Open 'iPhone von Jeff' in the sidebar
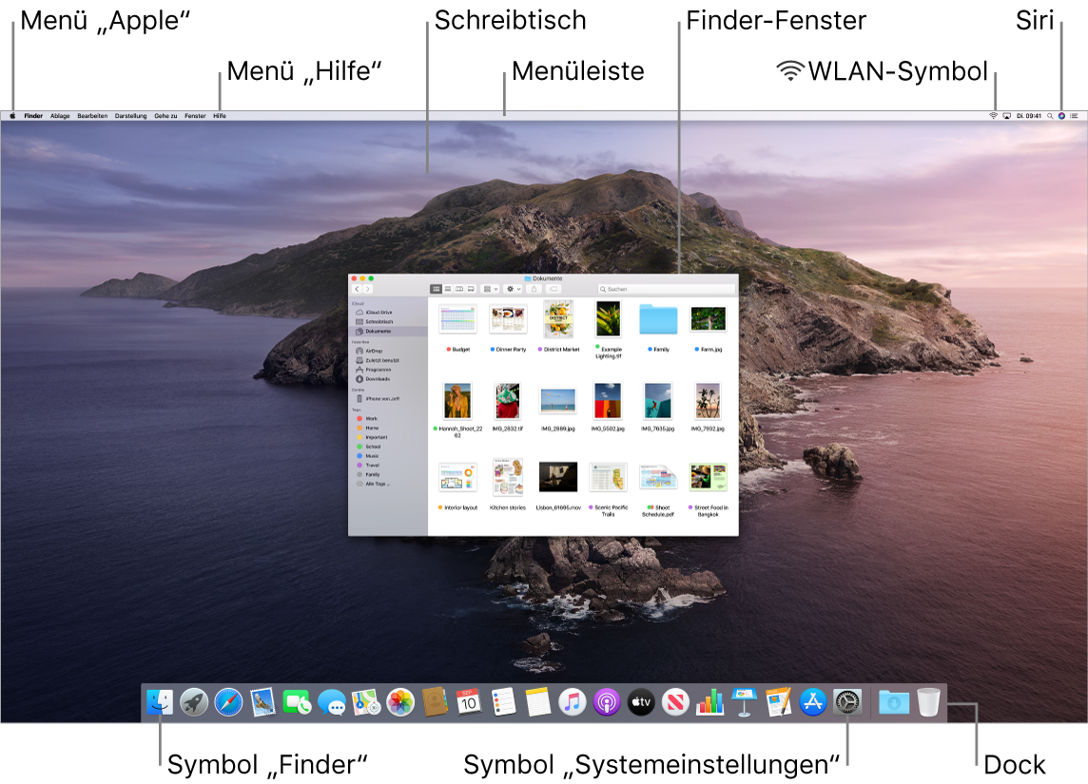1088x784 pixels. (381, 398)
